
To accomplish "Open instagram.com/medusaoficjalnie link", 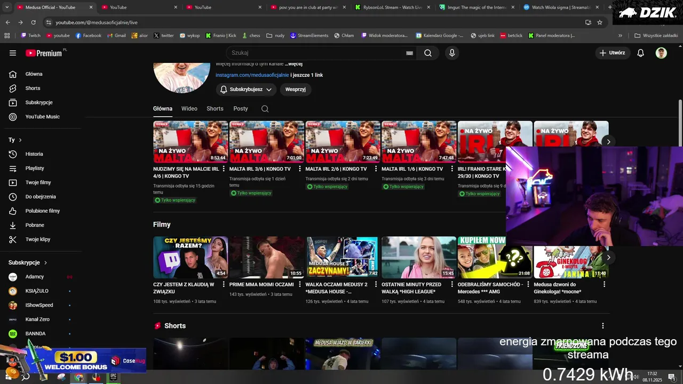I will (252, 75).
